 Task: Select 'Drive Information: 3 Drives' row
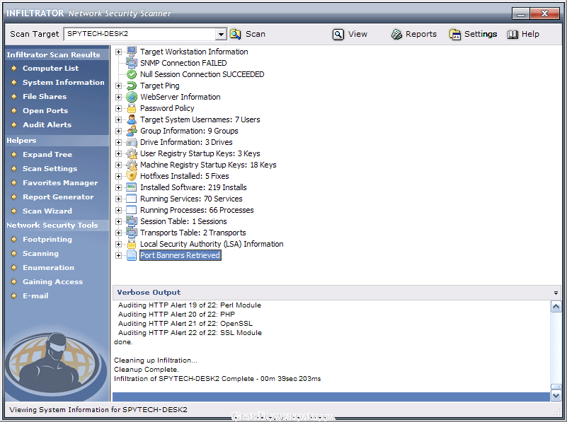click(186, 142)
